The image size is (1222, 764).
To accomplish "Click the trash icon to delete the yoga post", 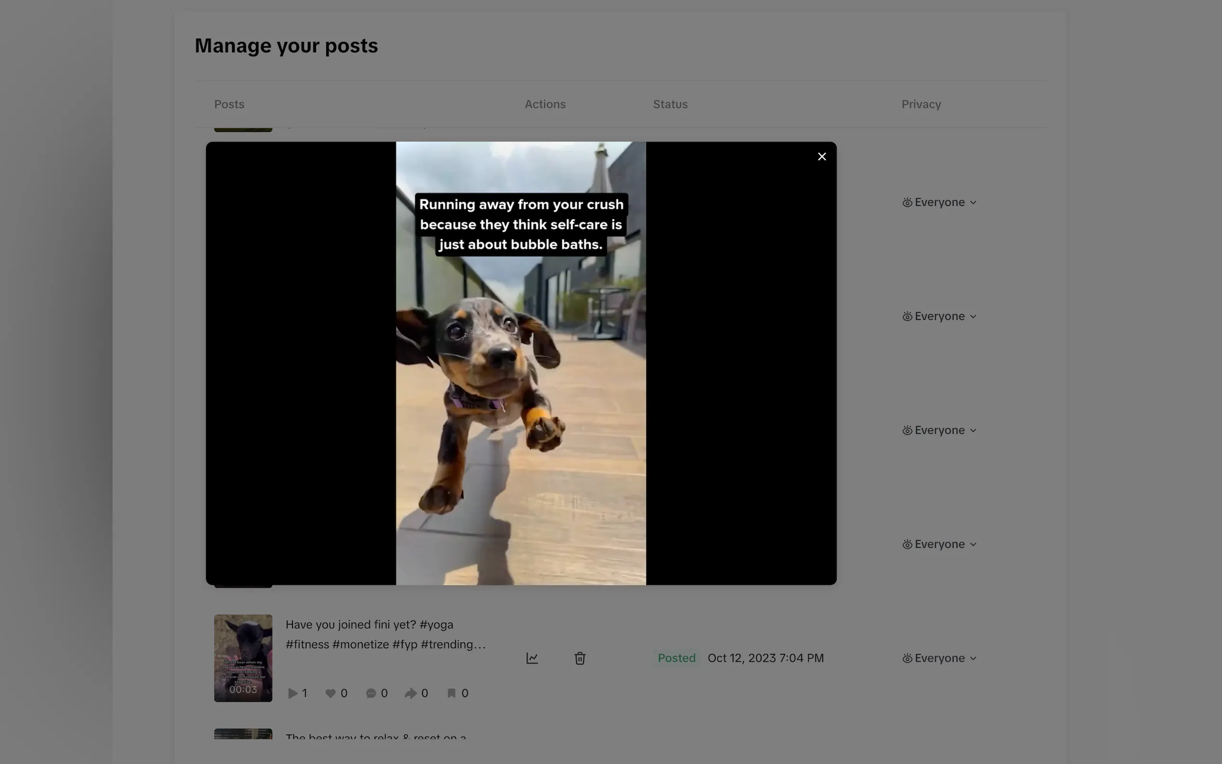I will [579, 658].
